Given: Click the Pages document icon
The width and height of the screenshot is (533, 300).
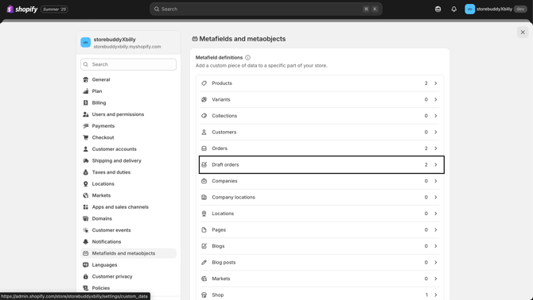Looking at the screenshot, I should point(204,230).
